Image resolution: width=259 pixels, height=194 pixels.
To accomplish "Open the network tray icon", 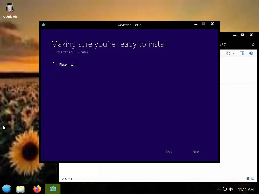I will click(x=225, y=189).
